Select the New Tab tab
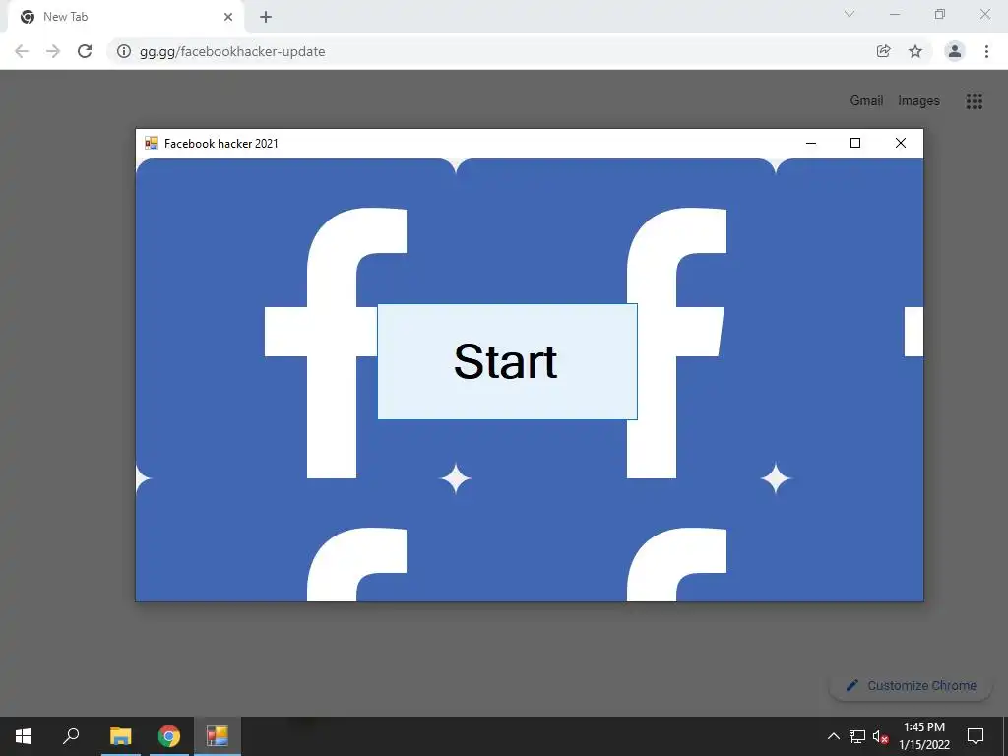 tap(125, 18)
